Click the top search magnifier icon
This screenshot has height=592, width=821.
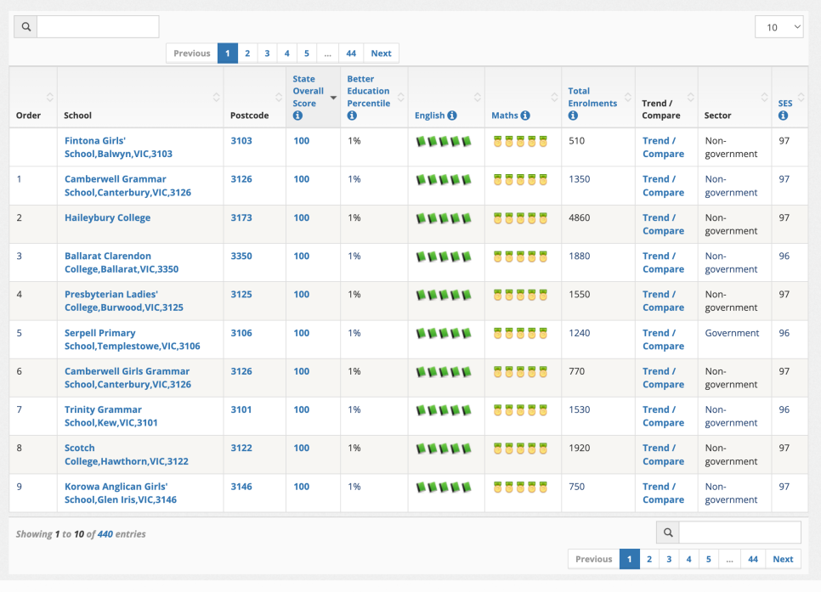(25, 27)
